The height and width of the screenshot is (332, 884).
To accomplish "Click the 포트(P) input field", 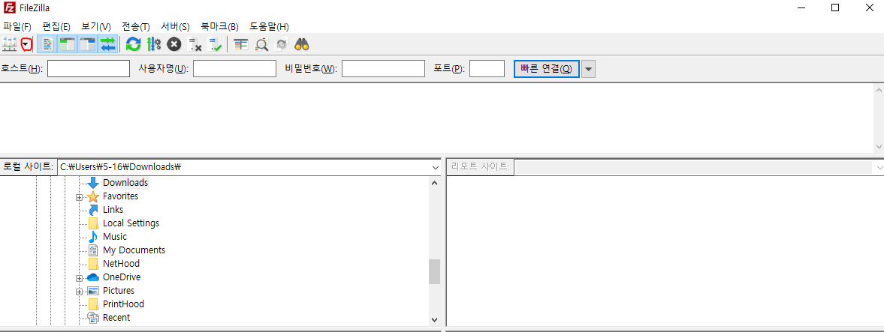I will click(x=487, y=69).
